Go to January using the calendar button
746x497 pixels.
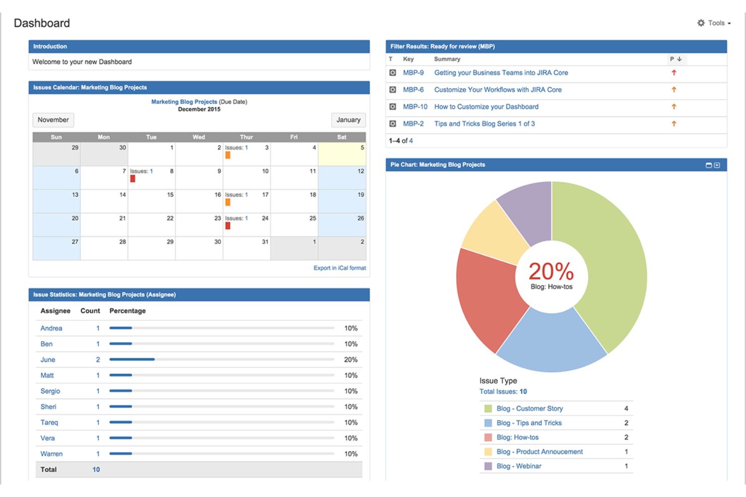348,120
